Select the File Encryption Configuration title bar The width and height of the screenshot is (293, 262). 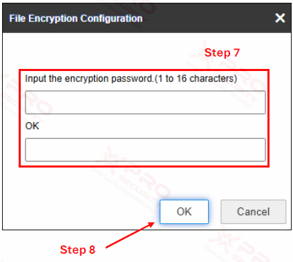(x=146, y=18)
